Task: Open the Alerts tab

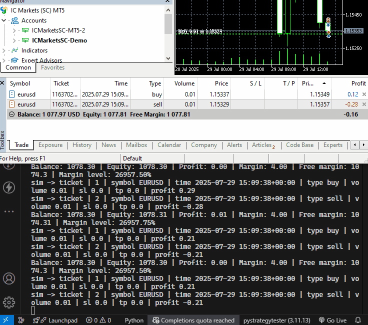Action: [x=234, y=145]
